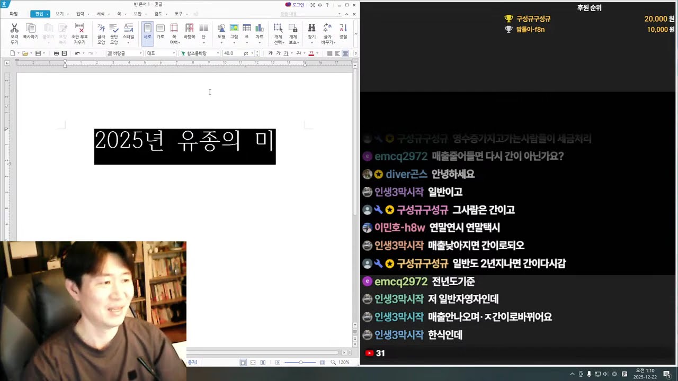The height and width of the screenshot is (381, 678).
Task: Open the 파일 menu
Action: 14,14
